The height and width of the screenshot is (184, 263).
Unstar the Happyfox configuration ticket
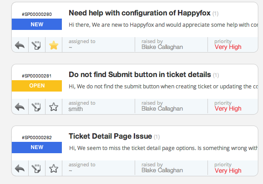pos(54,45)
